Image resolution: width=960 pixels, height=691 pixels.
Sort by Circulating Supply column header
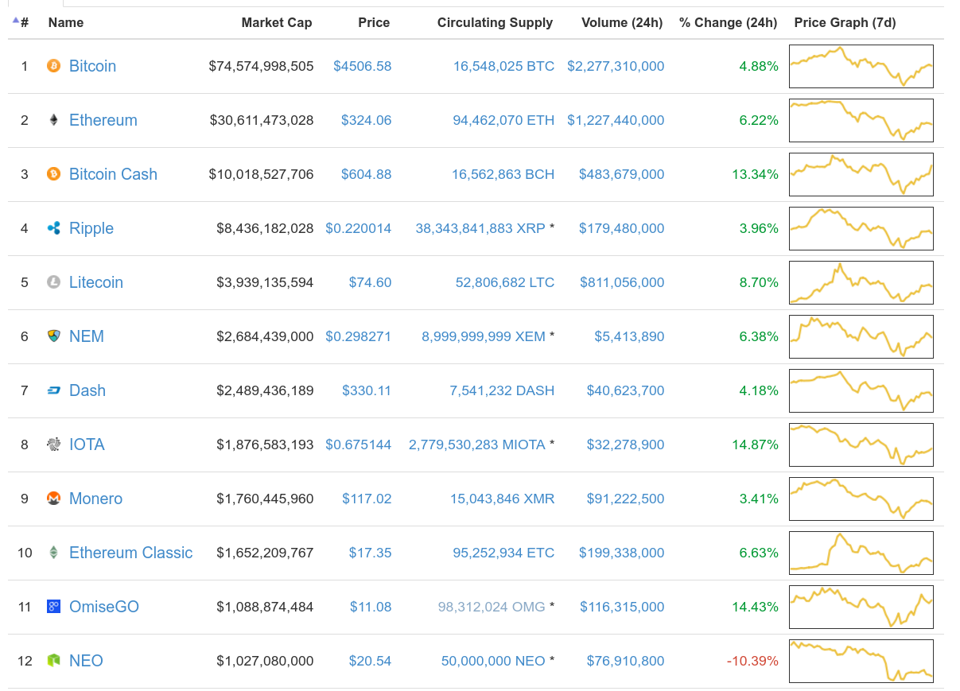click(x=495, y=22)
